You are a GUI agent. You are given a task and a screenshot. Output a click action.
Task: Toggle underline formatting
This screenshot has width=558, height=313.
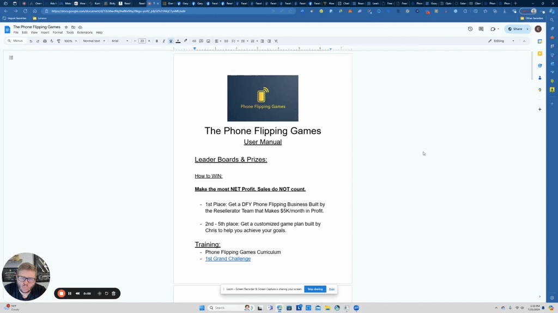point(171,41)
